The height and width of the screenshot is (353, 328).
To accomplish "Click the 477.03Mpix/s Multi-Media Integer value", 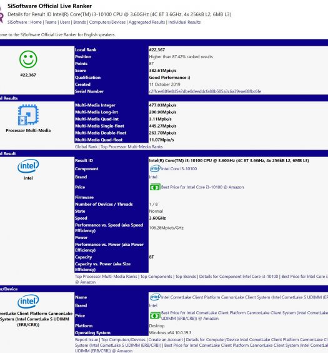I will 162,105.
